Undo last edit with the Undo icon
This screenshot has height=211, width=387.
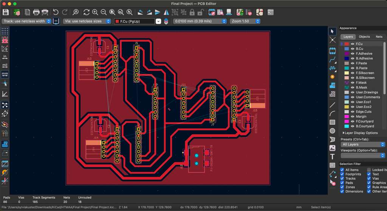[x=56, y=12]
